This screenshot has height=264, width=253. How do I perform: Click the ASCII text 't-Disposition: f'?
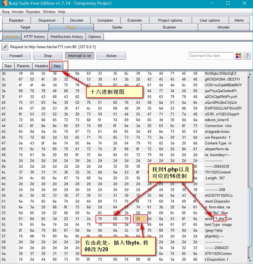coord(217,260)
